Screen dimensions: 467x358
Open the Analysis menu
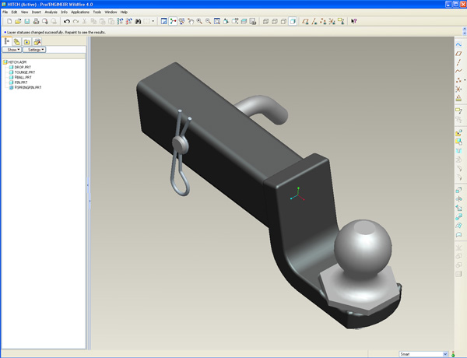point(51,12)
